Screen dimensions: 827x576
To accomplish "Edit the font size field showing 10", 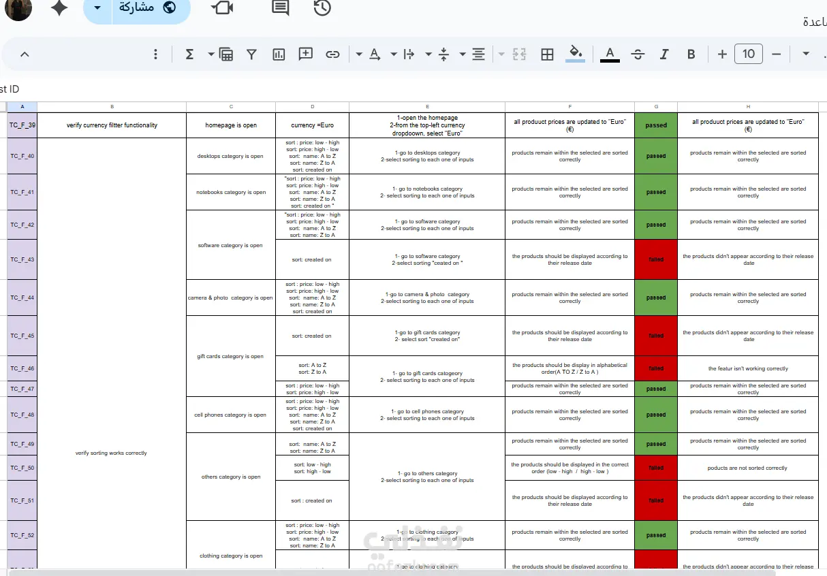I will pyautogui.click(x=749, y=54).
